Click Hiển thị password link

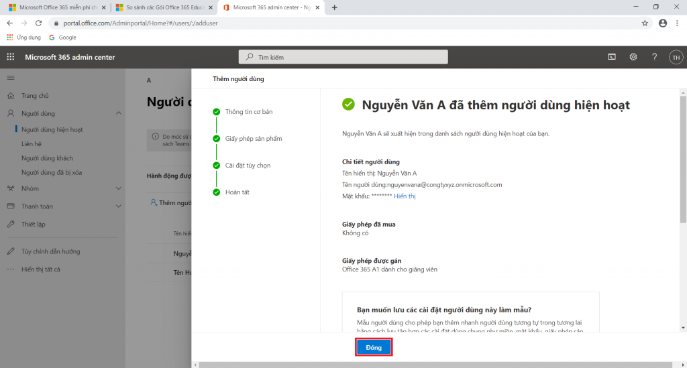pyautogui.click(x=405, y=196)
